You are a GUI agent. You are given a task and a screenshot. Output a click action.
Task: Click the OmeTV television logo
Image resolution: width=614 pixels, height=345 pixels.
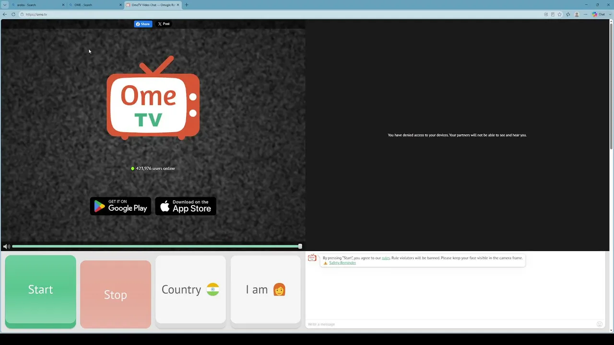(x=153, y=98)
